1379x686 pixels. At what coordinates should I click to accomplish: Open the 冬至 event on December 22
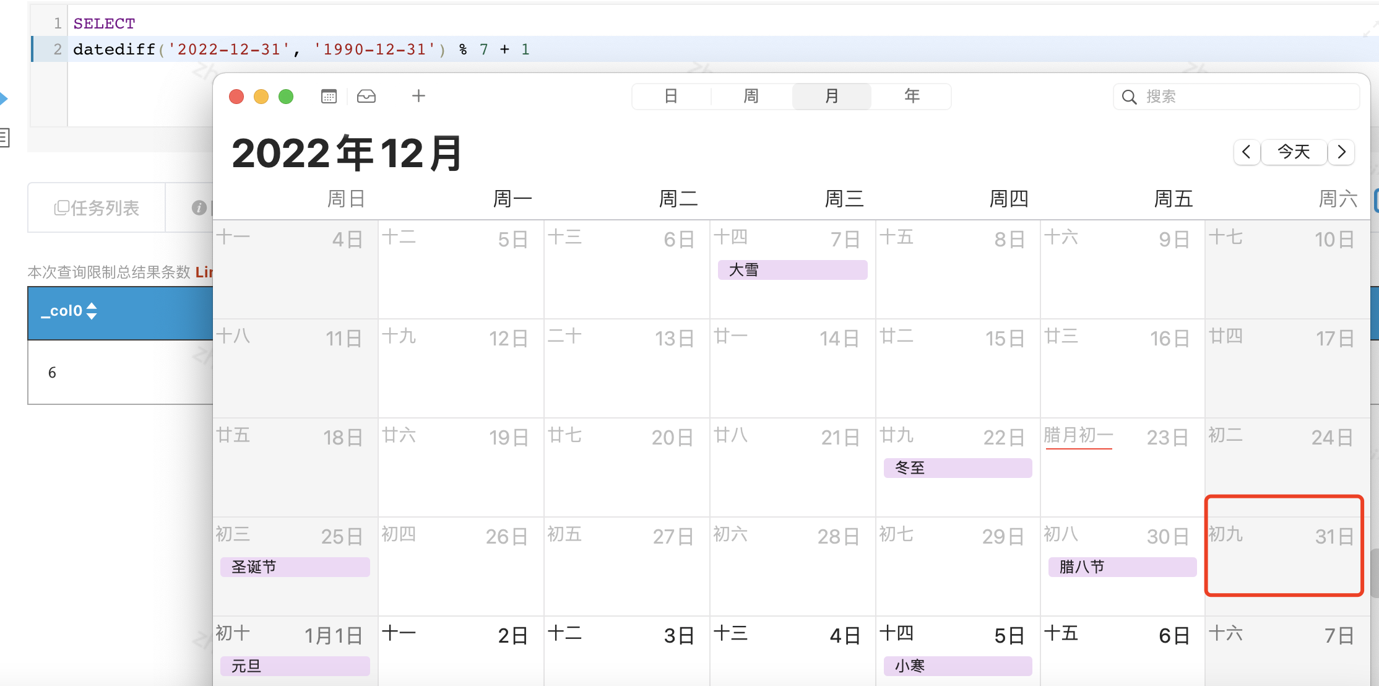[x=957, y=468]
